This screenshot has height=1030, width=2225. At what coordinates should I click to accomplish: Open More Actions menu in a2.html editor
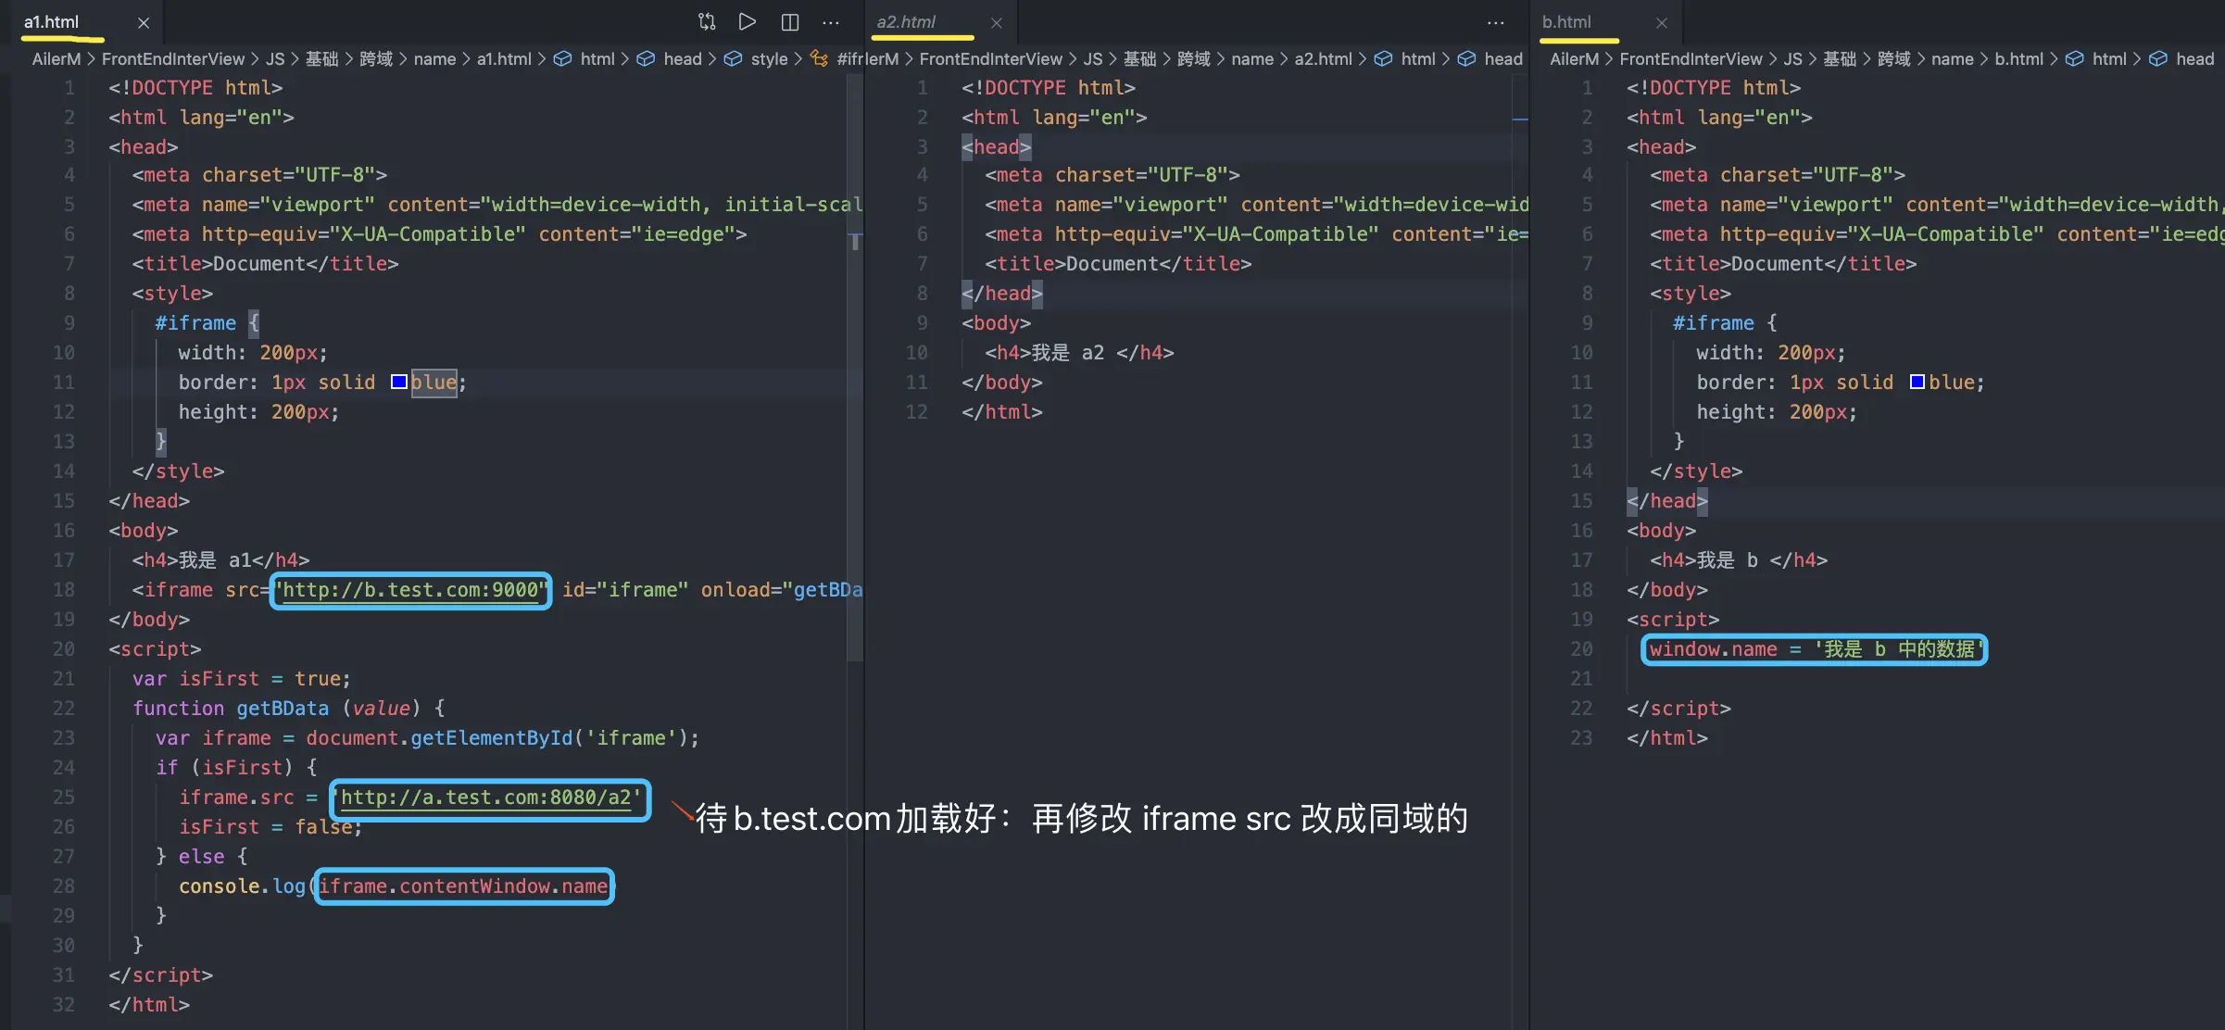(1496, 22)
